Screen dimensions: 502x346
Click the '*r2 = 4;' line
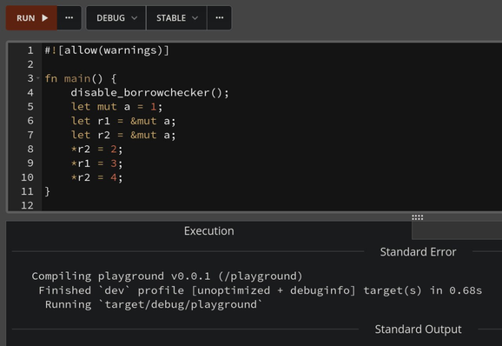[96, 177]
